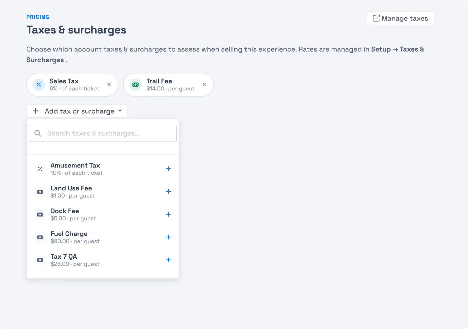Screen dimensions: 468x329
Task: Click '$1.00 · per guest' text
Action: [x=73, y=196]
